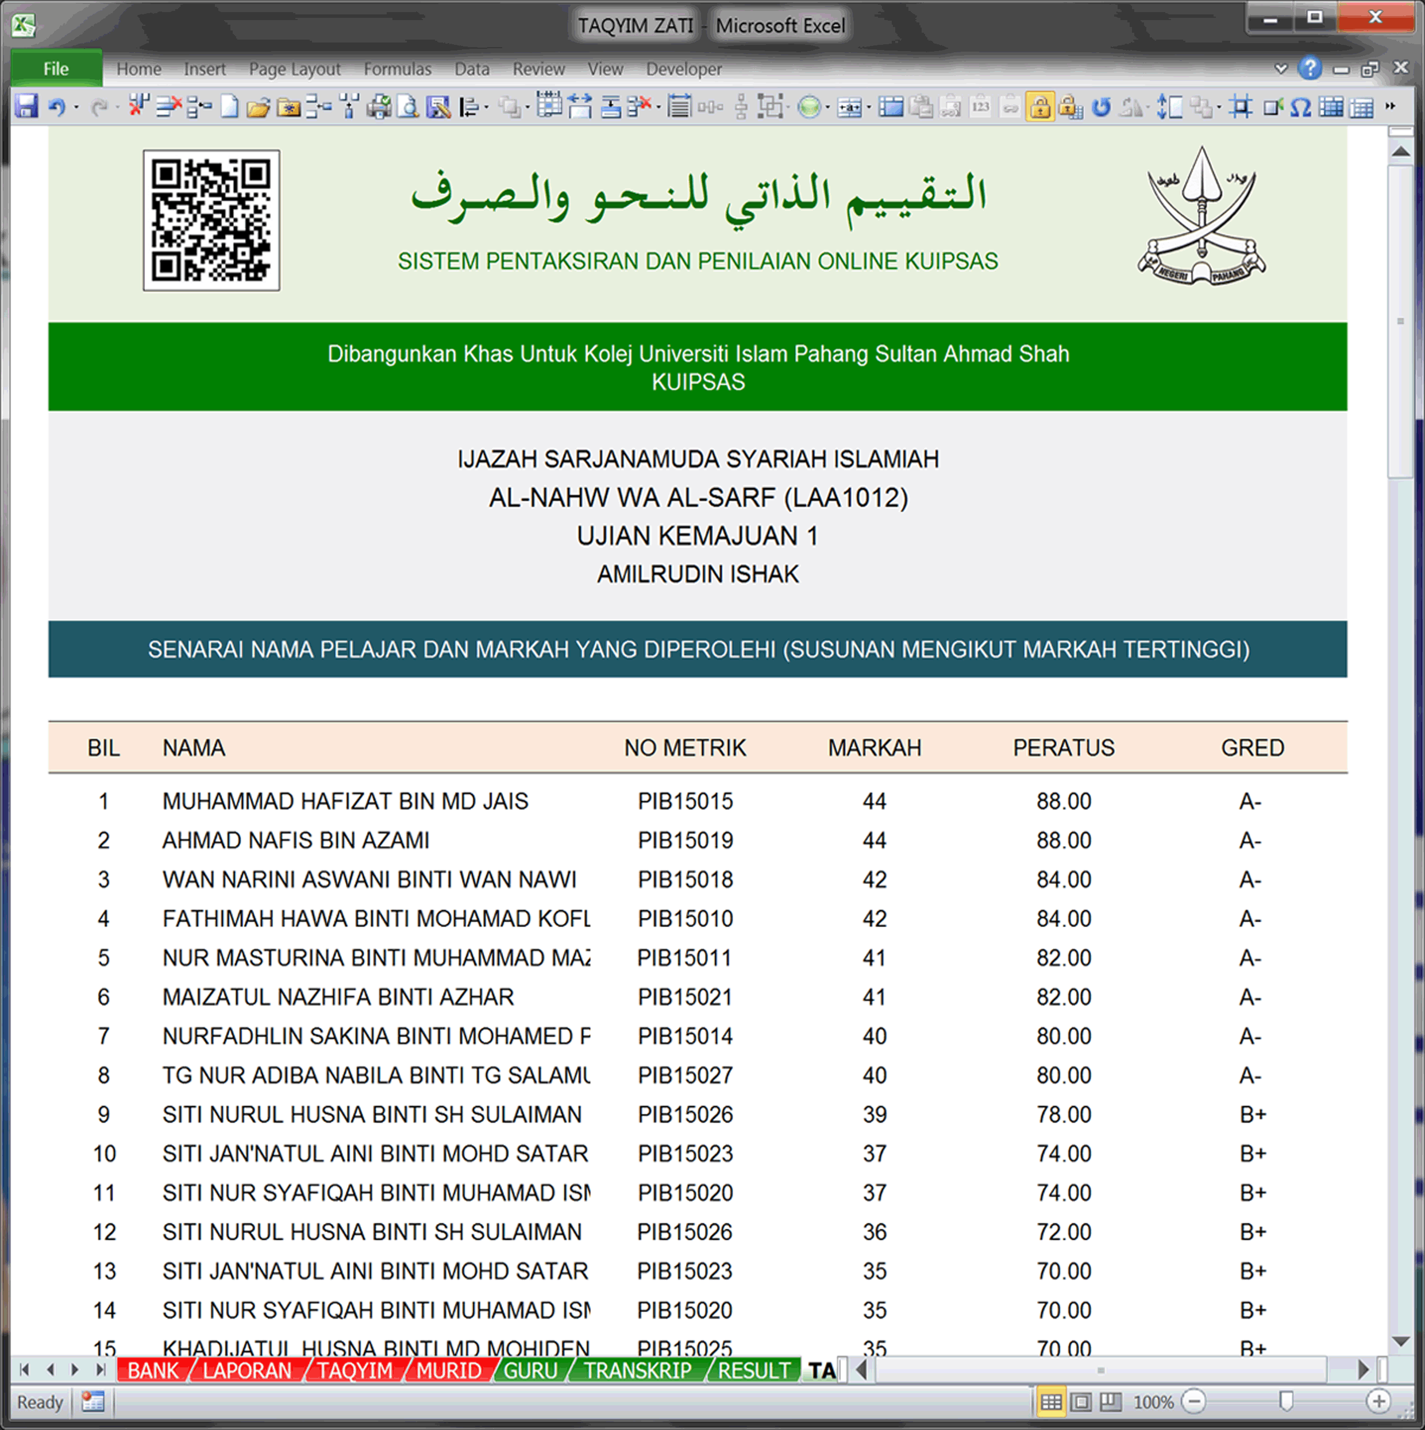The height and width of the screenshot is (1430, 1425).
Task: Open the Undo history dropdown arrow
Action: [x=76, y=107]
